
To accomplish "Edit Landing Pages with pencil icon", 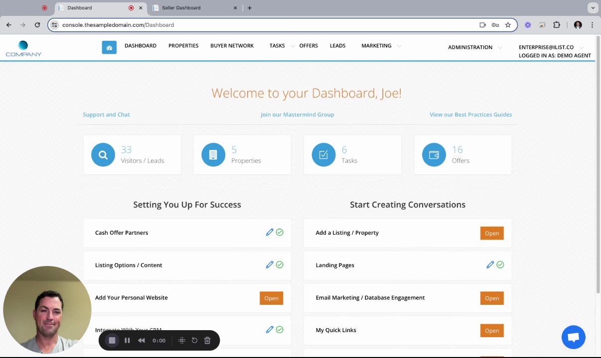I will click(x=490, y=265).
